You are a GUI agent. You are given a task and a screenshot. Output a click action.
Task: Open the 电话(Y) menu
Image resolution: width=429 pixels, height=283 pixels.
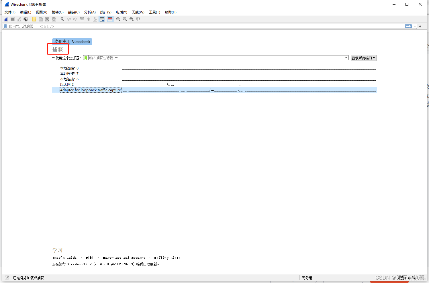pyautogui.click(x=122, y=12)
